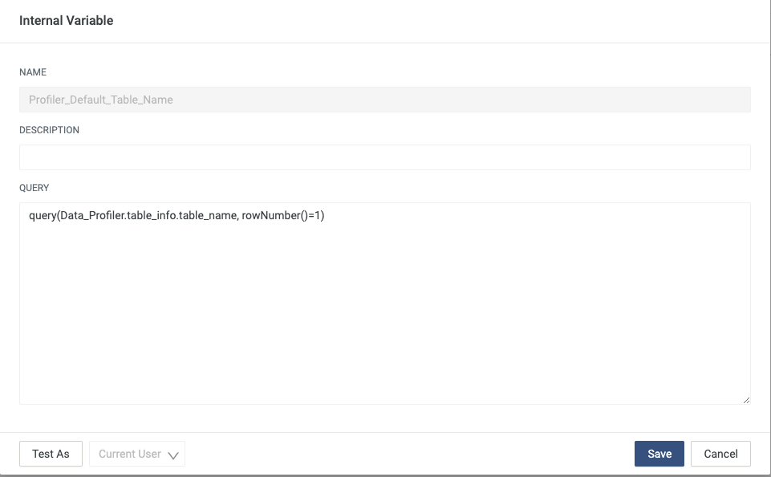Image resolution: width=771 pixels, height=477 pixels.
Task: Click the DESCRIPTION field label
Action: tap(49, 130)
